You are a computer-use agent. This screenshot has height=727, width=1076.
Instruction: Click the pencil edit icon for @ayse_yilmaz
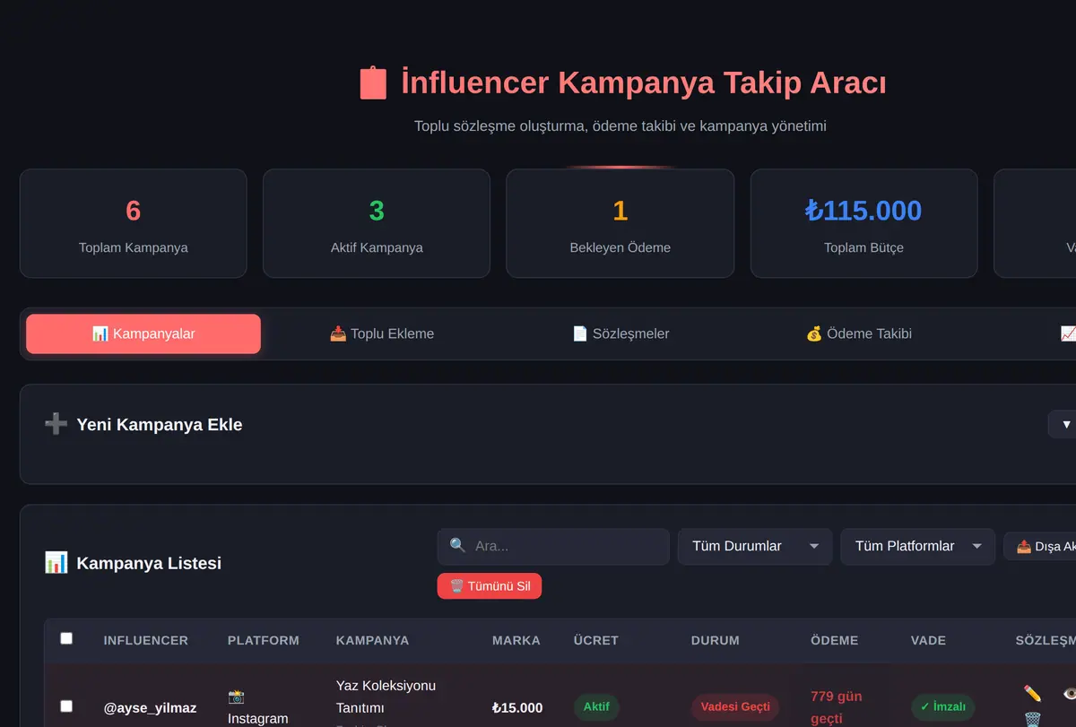(x=1032, y=693)
